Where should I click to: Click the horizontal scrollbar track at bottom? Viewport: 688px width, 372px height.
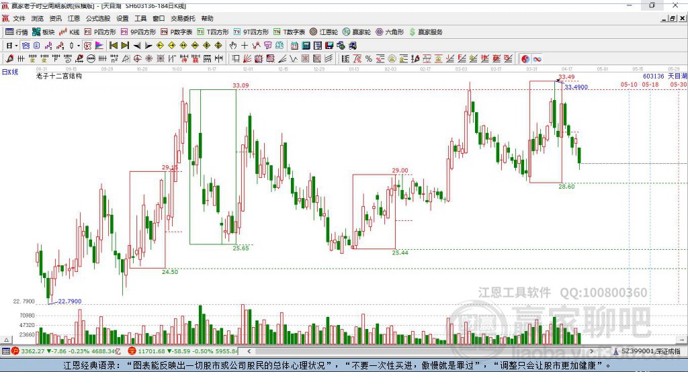click(x=421, y=351)
